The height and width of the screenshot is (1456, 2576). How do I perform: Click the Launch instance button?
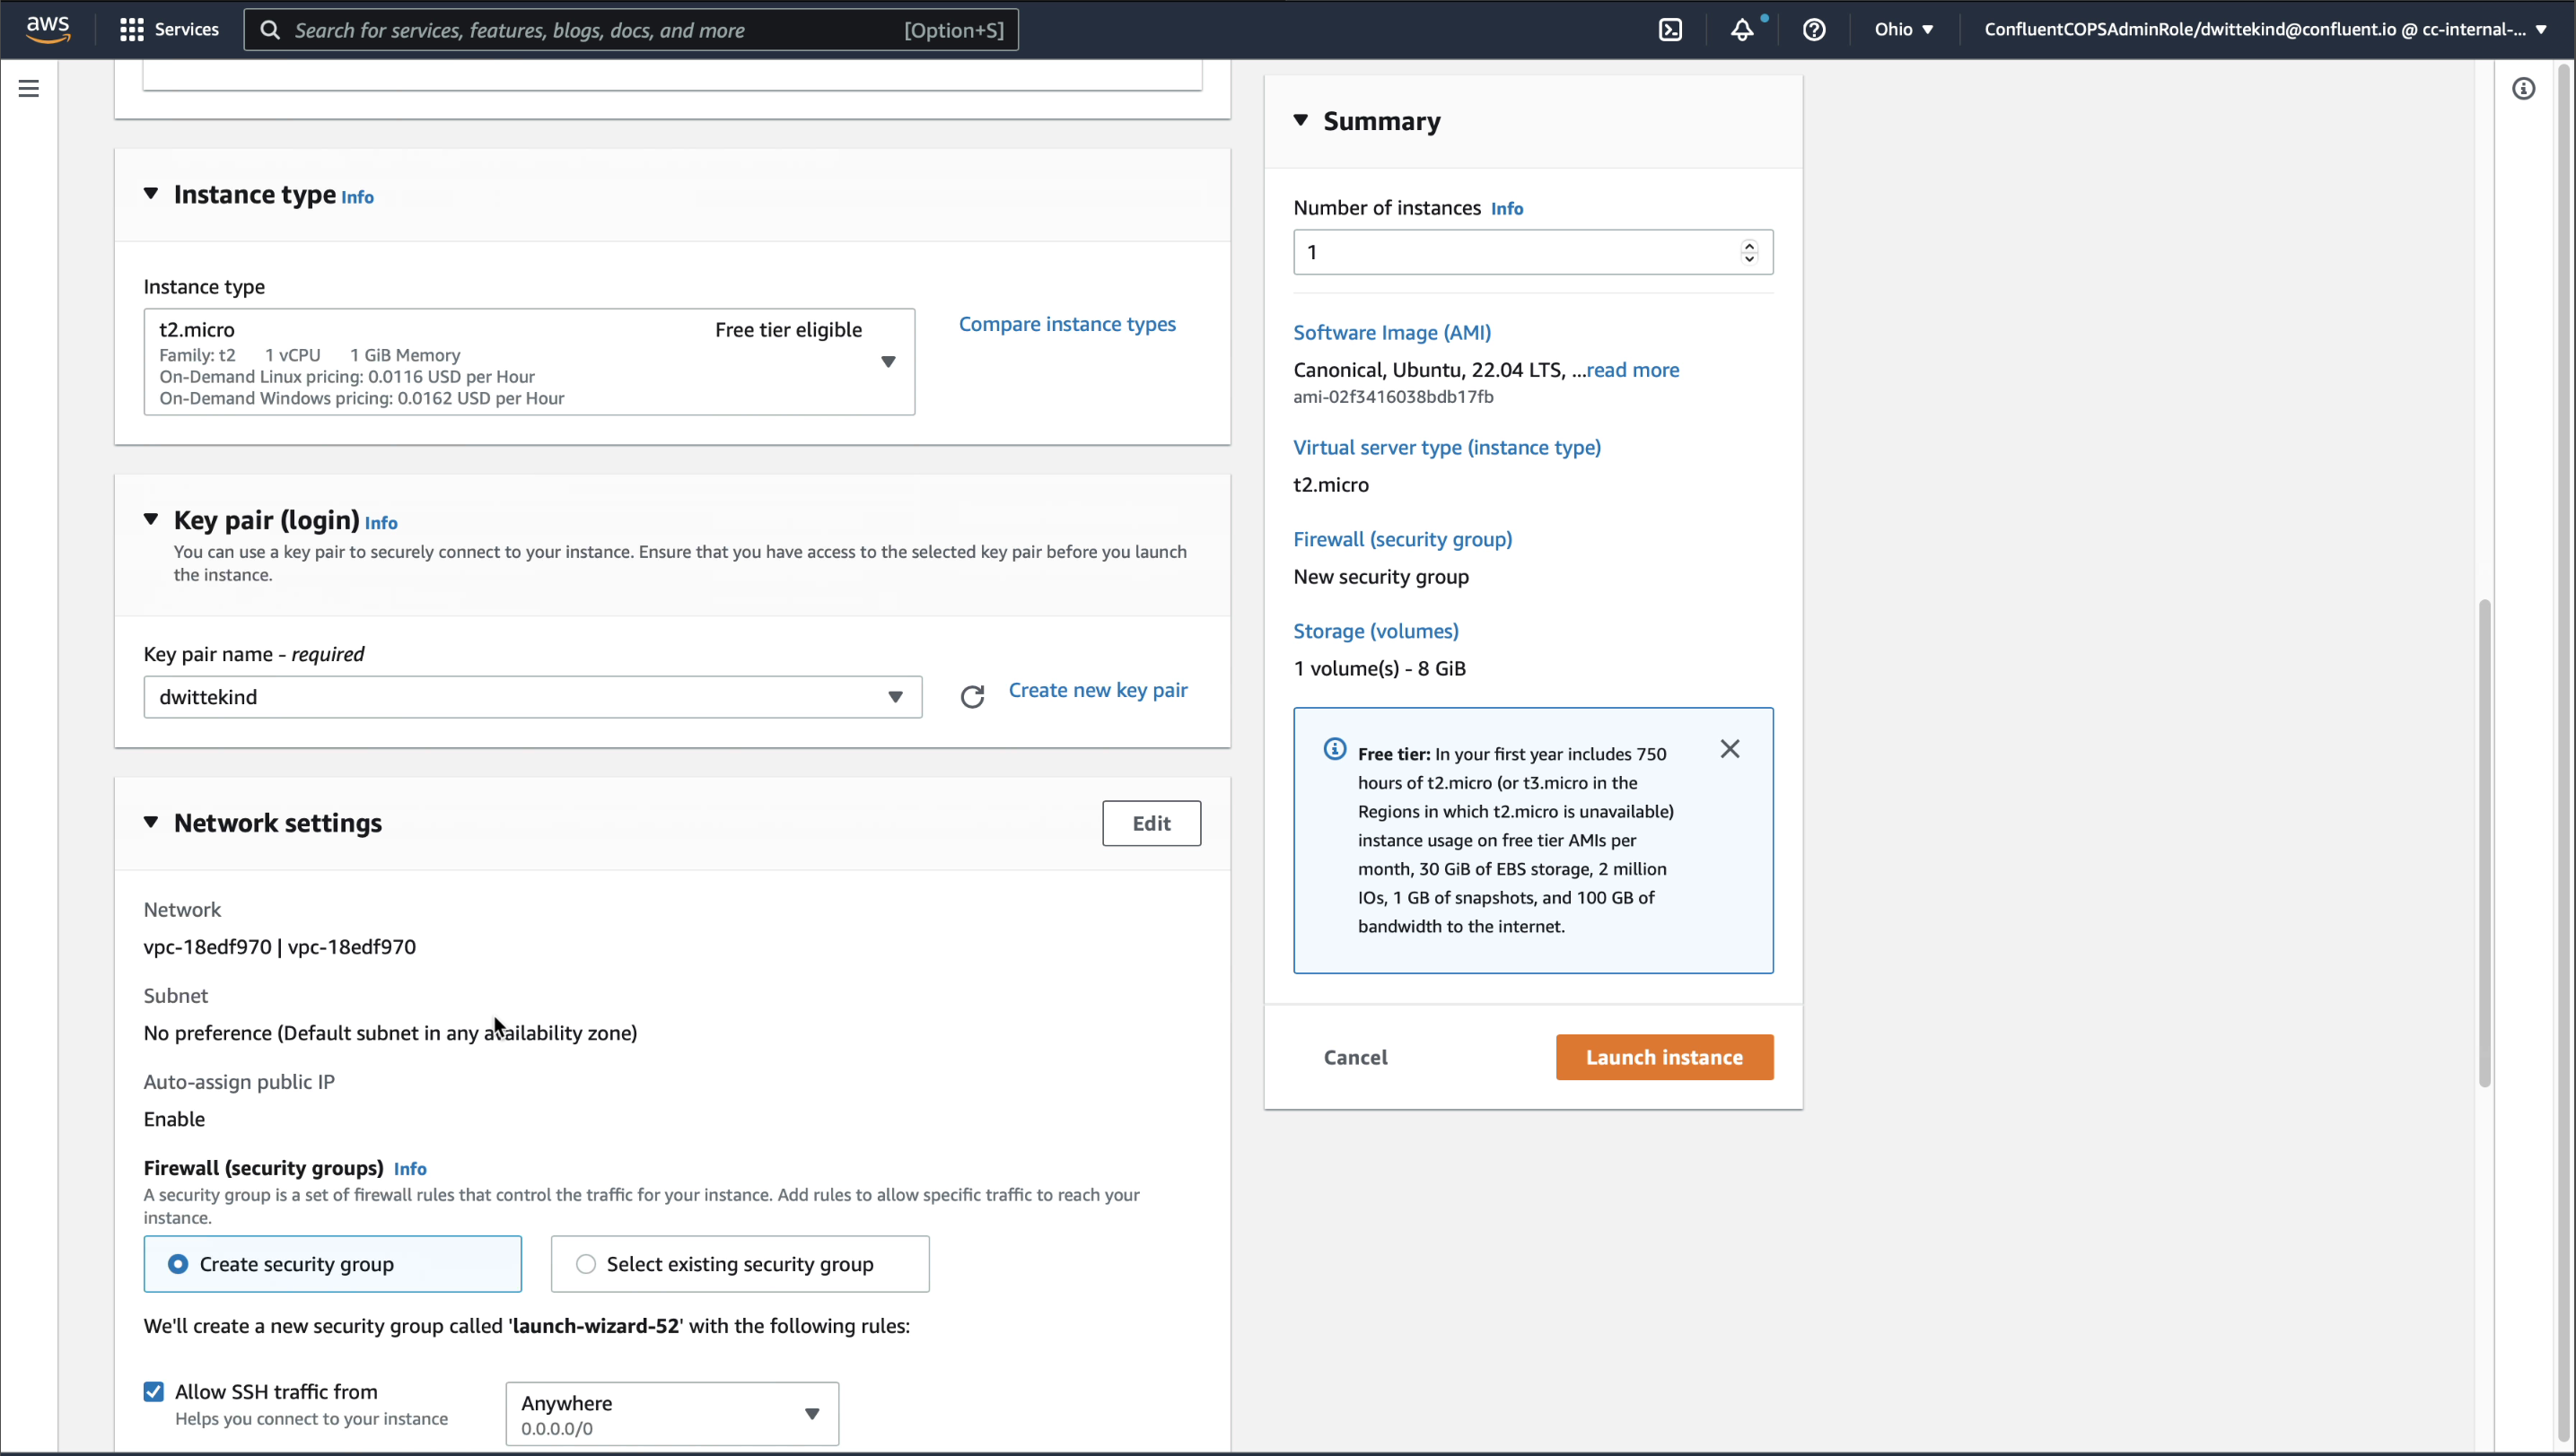pyautogui.click(x=1664, y=1057)
